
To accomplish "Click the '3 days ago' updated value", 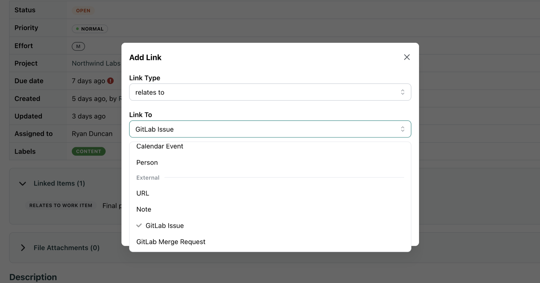I will tap(89, 116).
